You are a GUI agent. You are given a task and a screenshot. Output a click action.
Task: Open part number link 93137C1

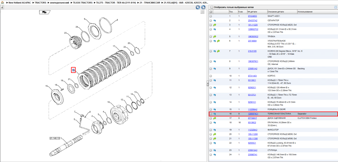click(252, 95)
